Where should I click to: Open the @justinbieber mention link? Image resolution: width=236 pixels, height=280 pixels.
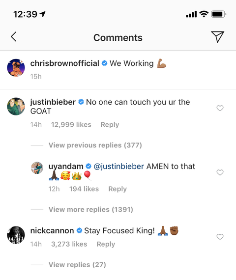tap(118, 167)
